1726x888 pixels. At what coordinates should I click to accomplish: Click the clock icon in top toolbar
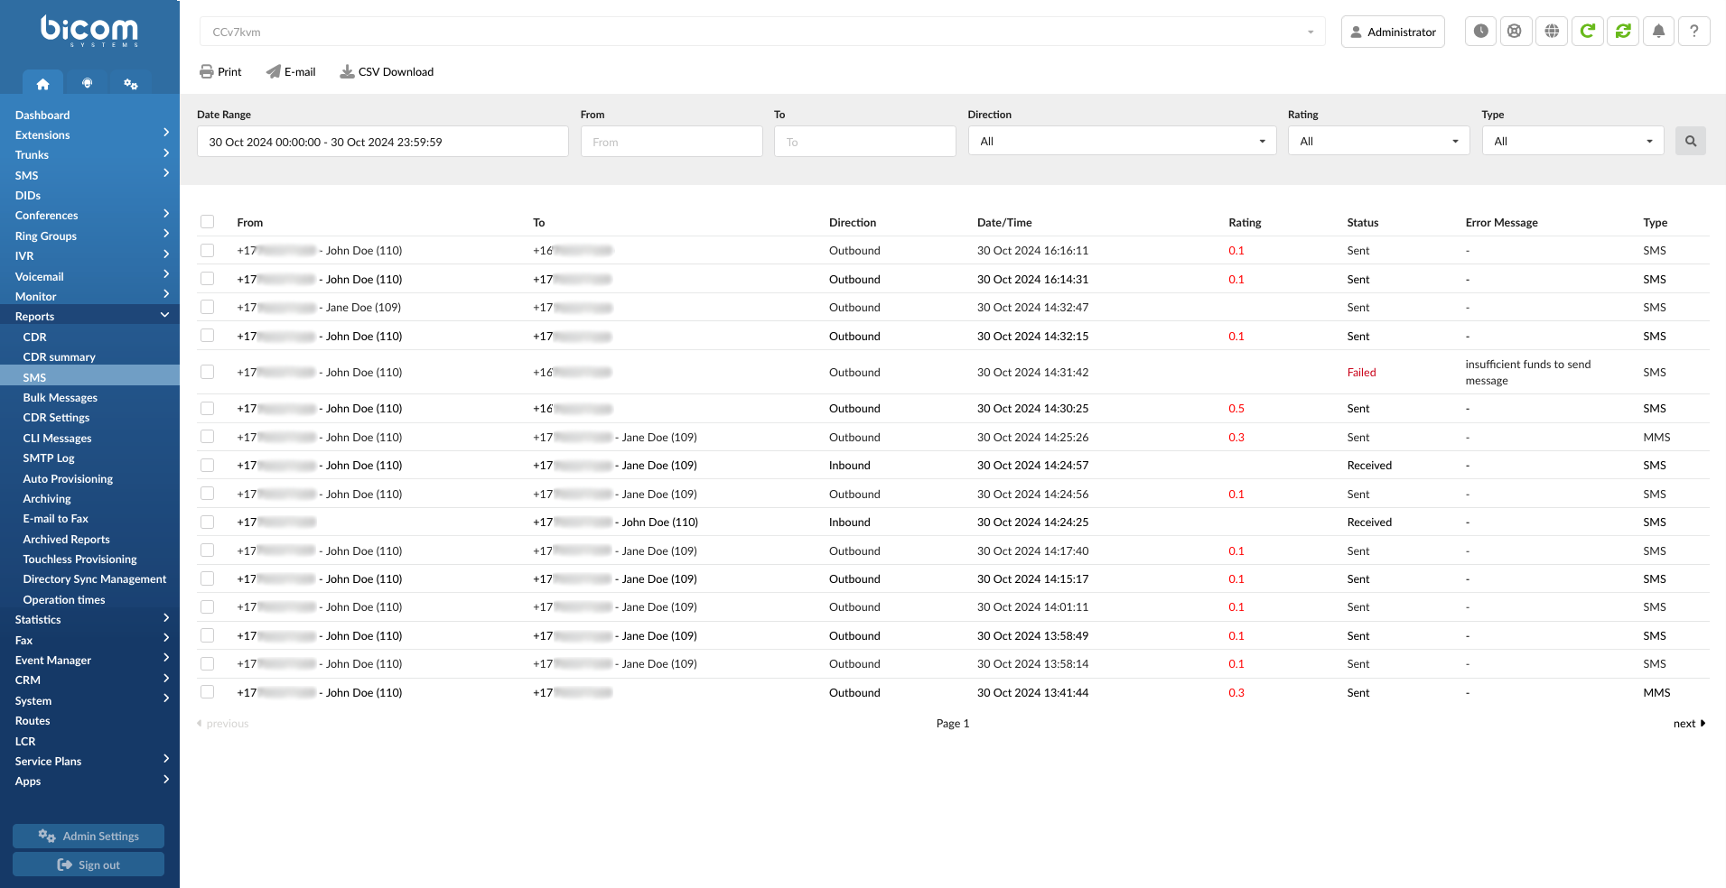coord(1480,32)
